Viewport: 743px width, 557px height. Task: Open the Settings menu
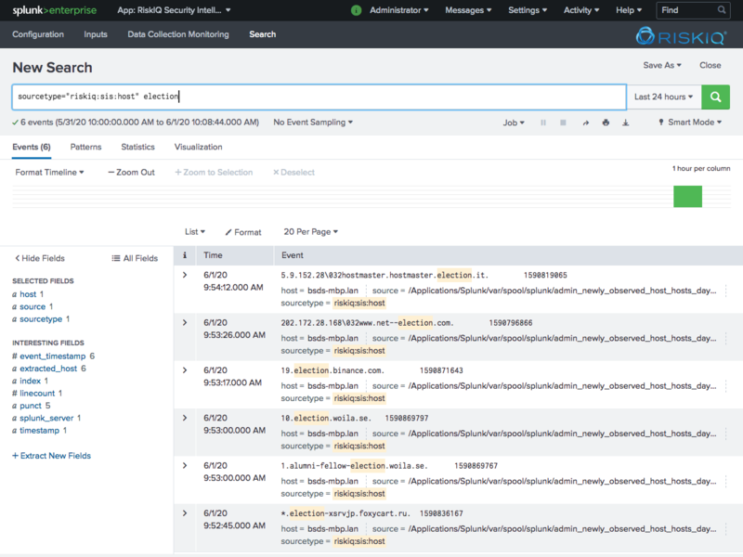pos(528,10)
